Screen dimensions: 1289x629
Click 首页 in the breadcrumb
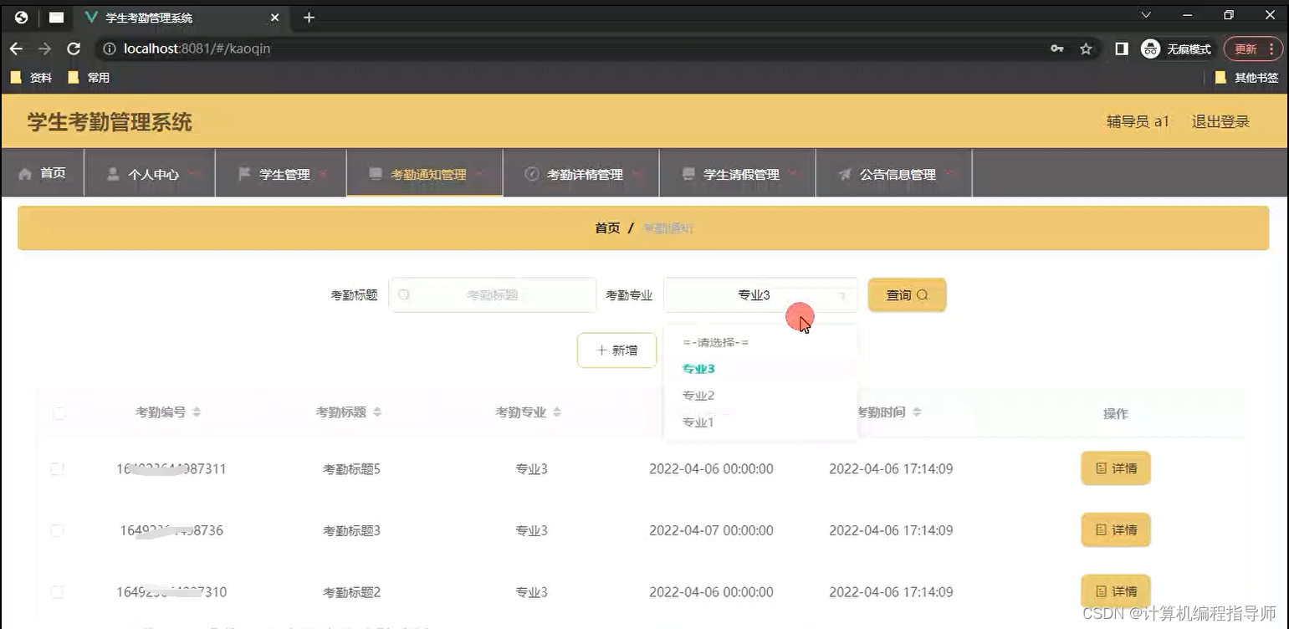tap(607, 228)
